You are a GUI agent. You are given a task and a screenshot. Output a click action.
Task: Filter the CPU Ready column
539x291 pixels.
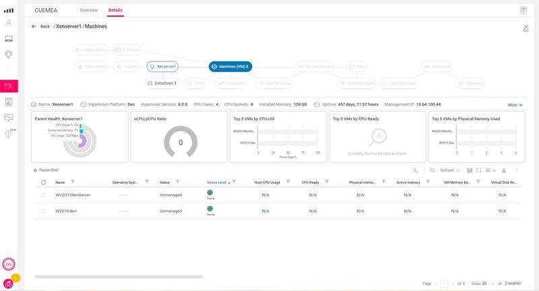(327, 182)
